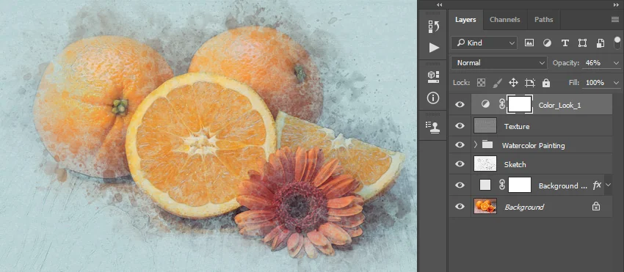Screen dimensions: 624x272
Task: Select the Sketch layer name
Action: (515, 164)
